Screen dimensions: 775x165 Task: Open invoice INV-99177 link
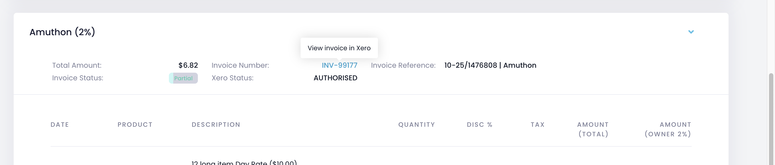point(339,65)
